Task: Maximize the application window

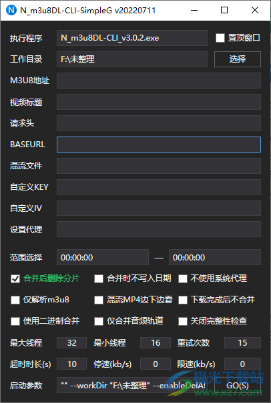Action: [224, 10]
